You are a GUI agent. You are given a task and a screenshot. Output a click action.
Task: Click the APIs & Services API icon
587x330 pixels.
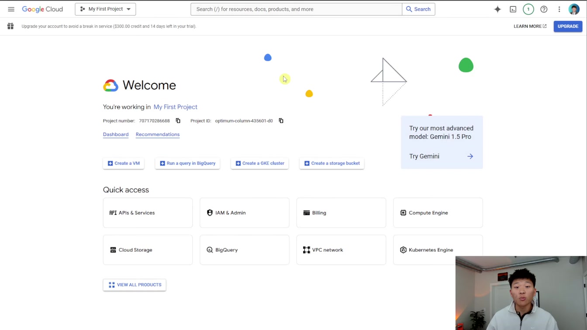[x=113, y=213]
